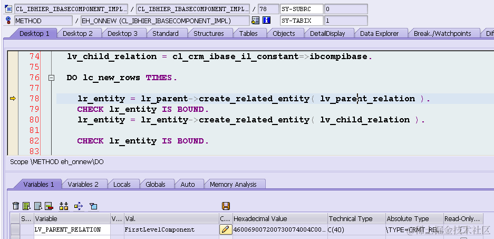
Task: Click the first CL_IBHIER_IBASECOMPONENT_IMPL program field
Action: (71, 9)
